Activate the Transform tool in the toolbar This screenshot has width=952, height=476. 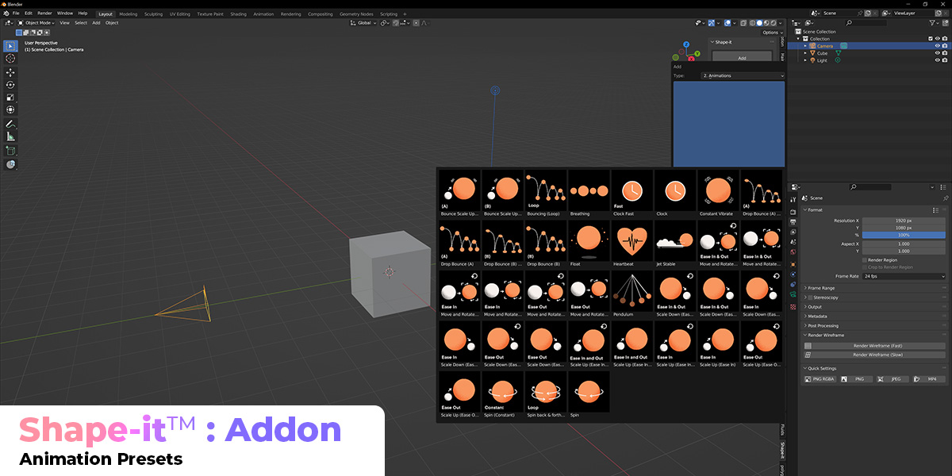coord(10,109)
